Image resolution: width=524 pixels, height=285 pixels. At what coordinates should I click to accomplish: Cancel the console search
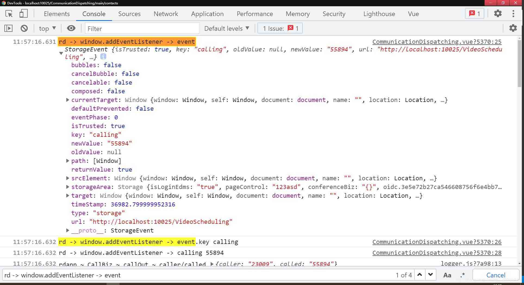pyautogui.click(x=495, y=275)
